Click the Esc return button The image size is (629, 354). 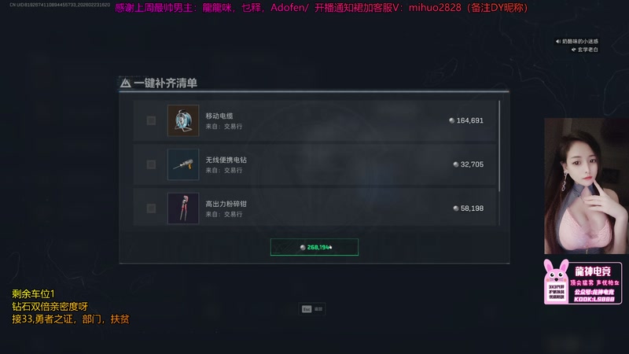coord(311,309)
